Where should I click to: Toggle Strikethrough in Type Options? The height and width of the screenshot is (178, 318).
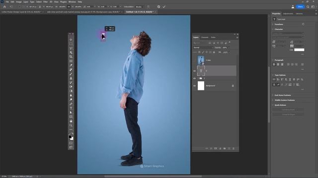click(294, 80)
